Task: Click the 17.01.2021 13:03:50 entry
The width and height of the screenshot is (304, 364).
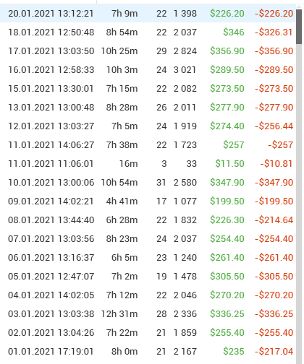Action: click(x=148, y=51)
